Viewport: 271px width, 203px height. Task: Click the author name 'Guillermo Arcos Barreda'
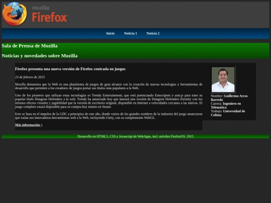[229, 98]
